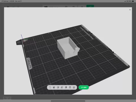Select the cube icon with its left side shaded
136x102 pixels.
62,87
